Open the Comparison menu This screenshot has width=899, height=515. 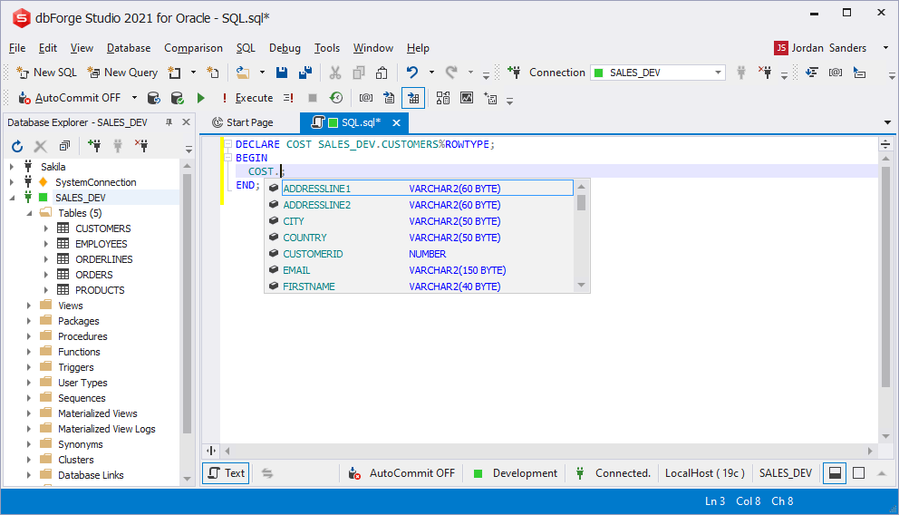click(x=193, y=48)
